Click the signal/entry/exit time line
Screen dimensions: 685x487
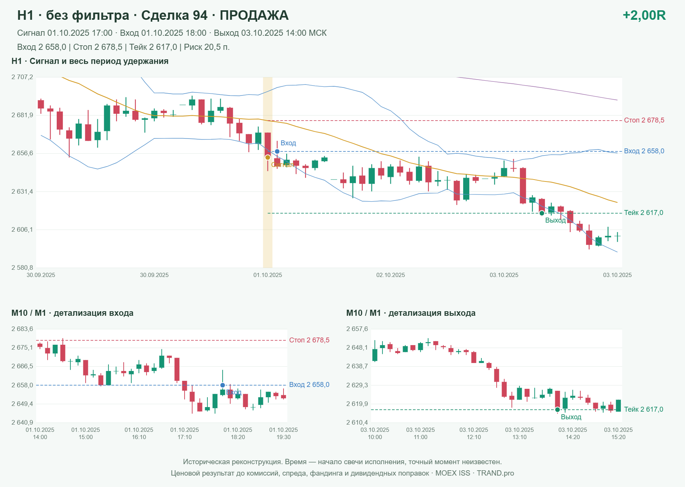click(172, 33)
